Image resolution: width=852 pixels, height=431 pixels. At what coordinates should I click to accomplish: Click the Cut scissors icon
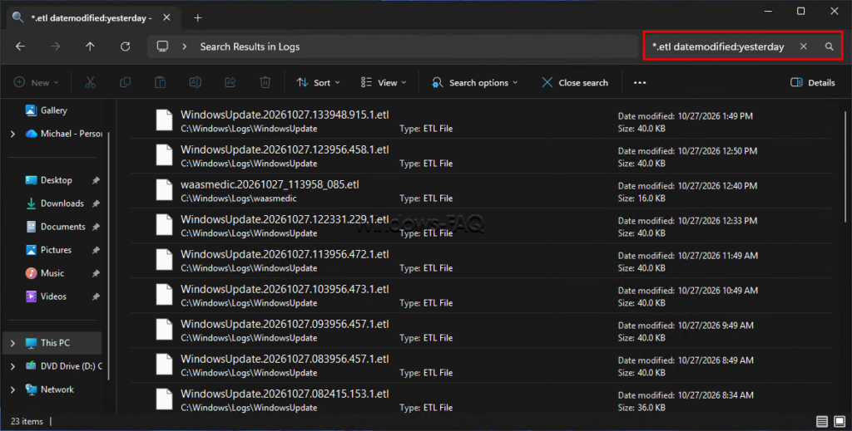pos(90,82)
